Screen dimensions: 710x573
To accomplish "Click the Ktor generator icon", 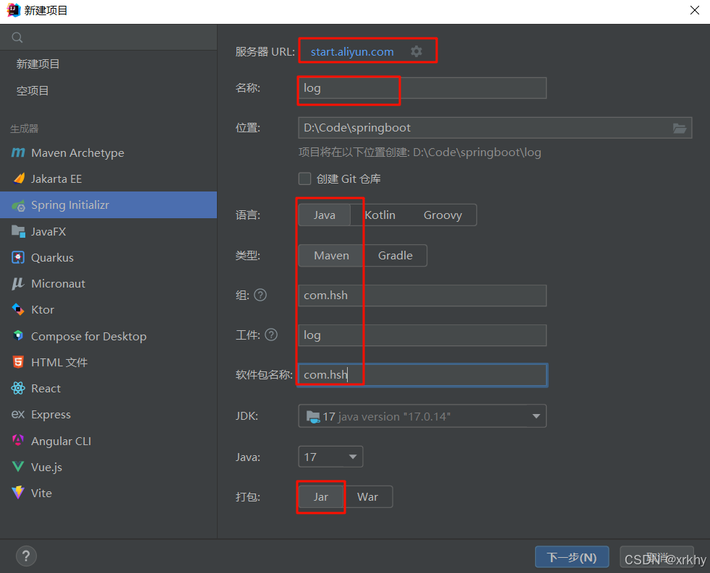I will pyautogui.click(x=18, y=309).
